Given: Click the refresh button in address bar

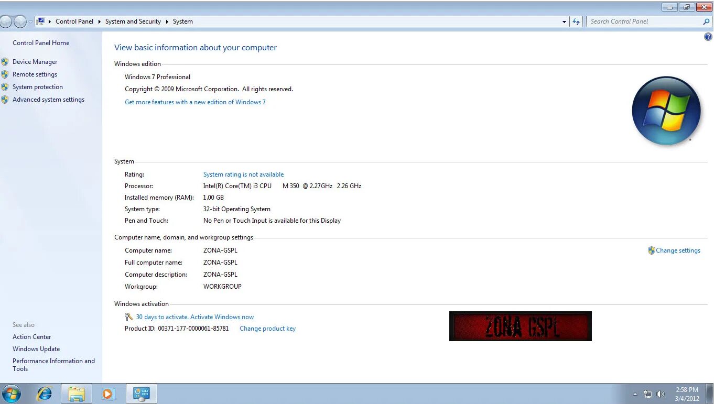Looking at the screenshot, I should coord(576,21).
